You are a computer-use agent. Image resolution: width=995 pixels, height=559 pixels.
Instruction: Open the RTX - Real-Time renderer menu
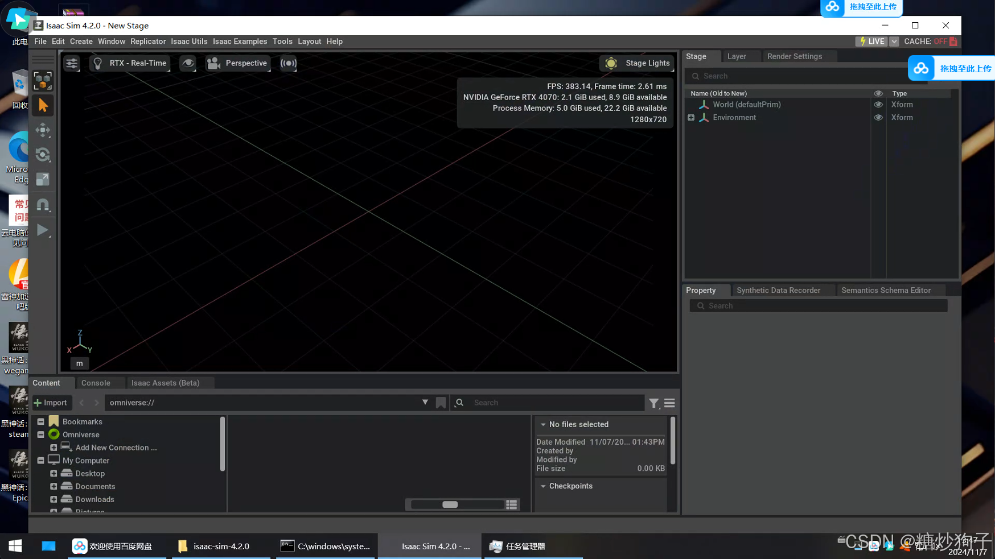point(130,63)
